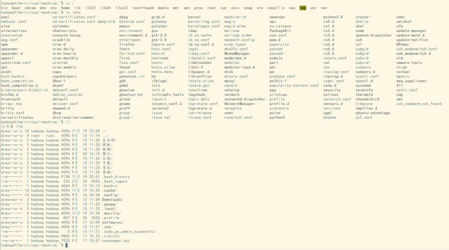The image size is (449, 250).
Task: Click 'zsh_command_not_found' entry
Action: 419,104
